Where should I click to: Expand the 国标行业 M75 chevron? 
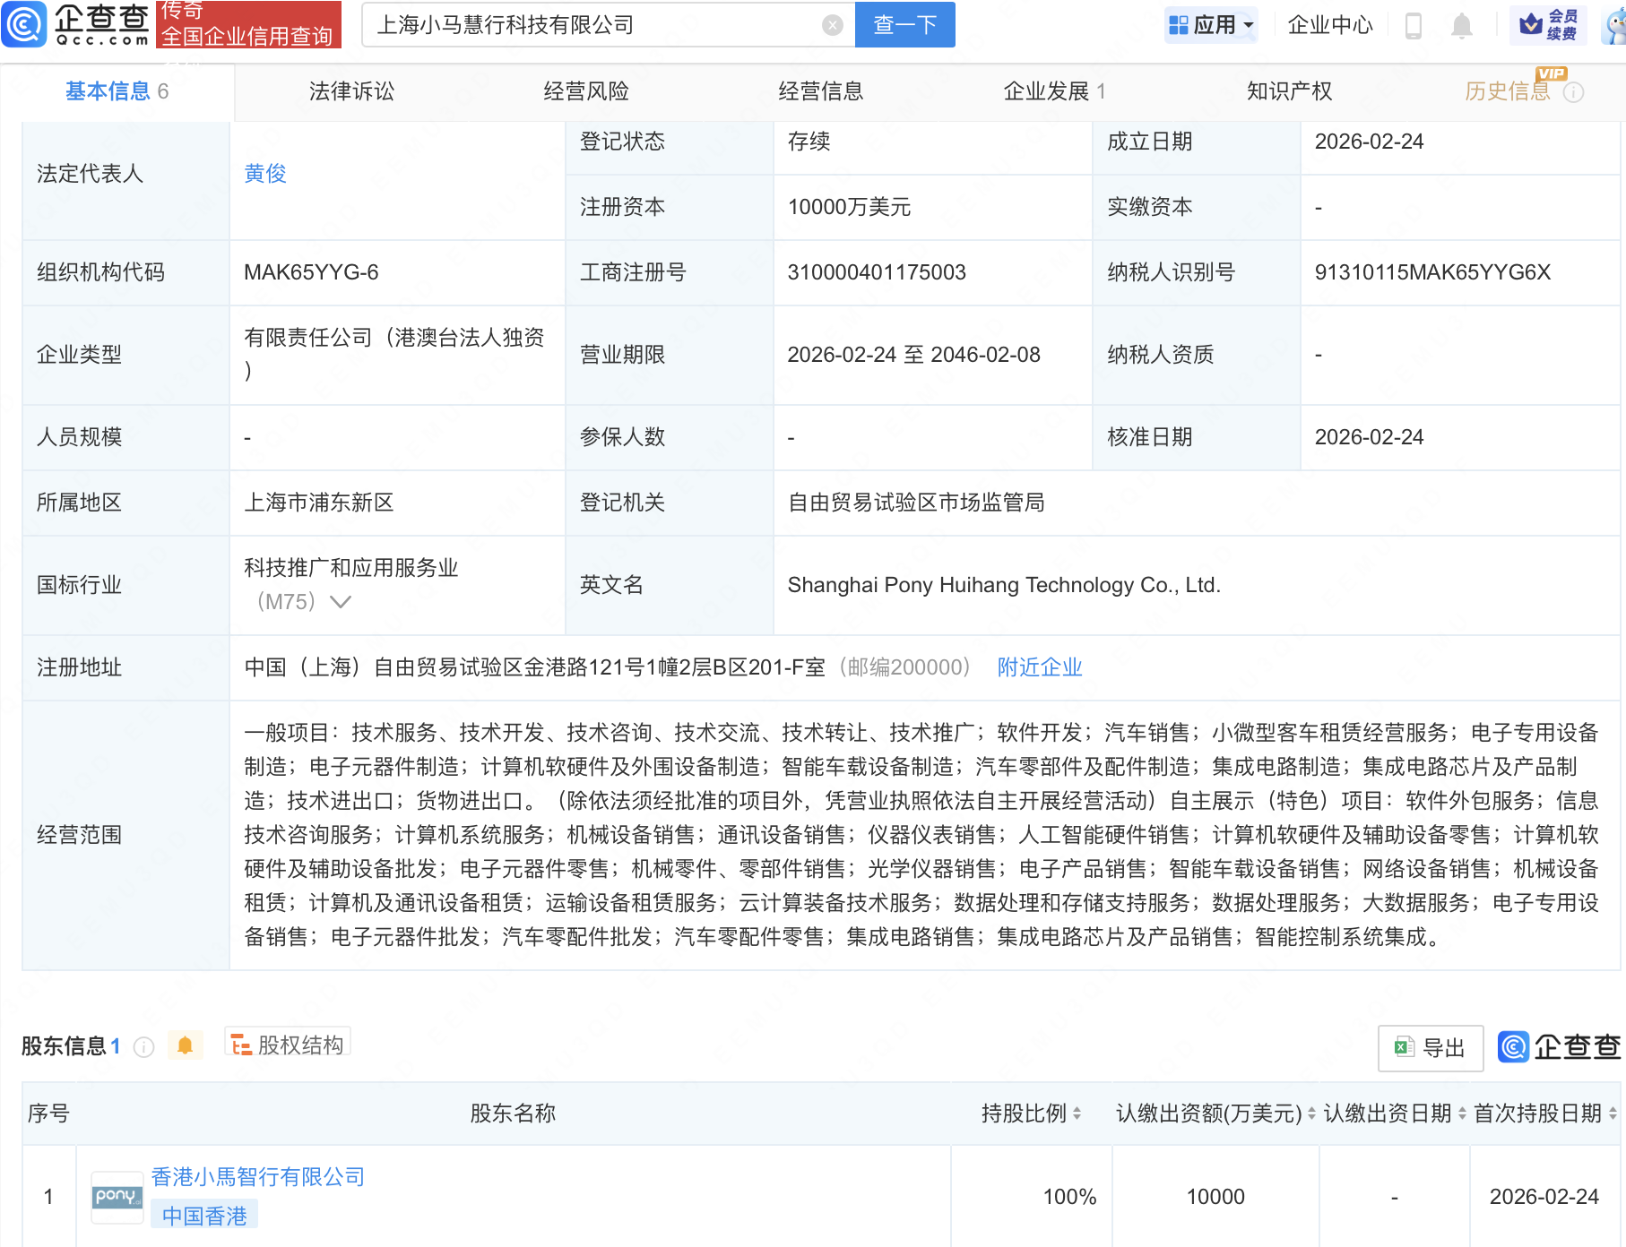click(341, 602)
